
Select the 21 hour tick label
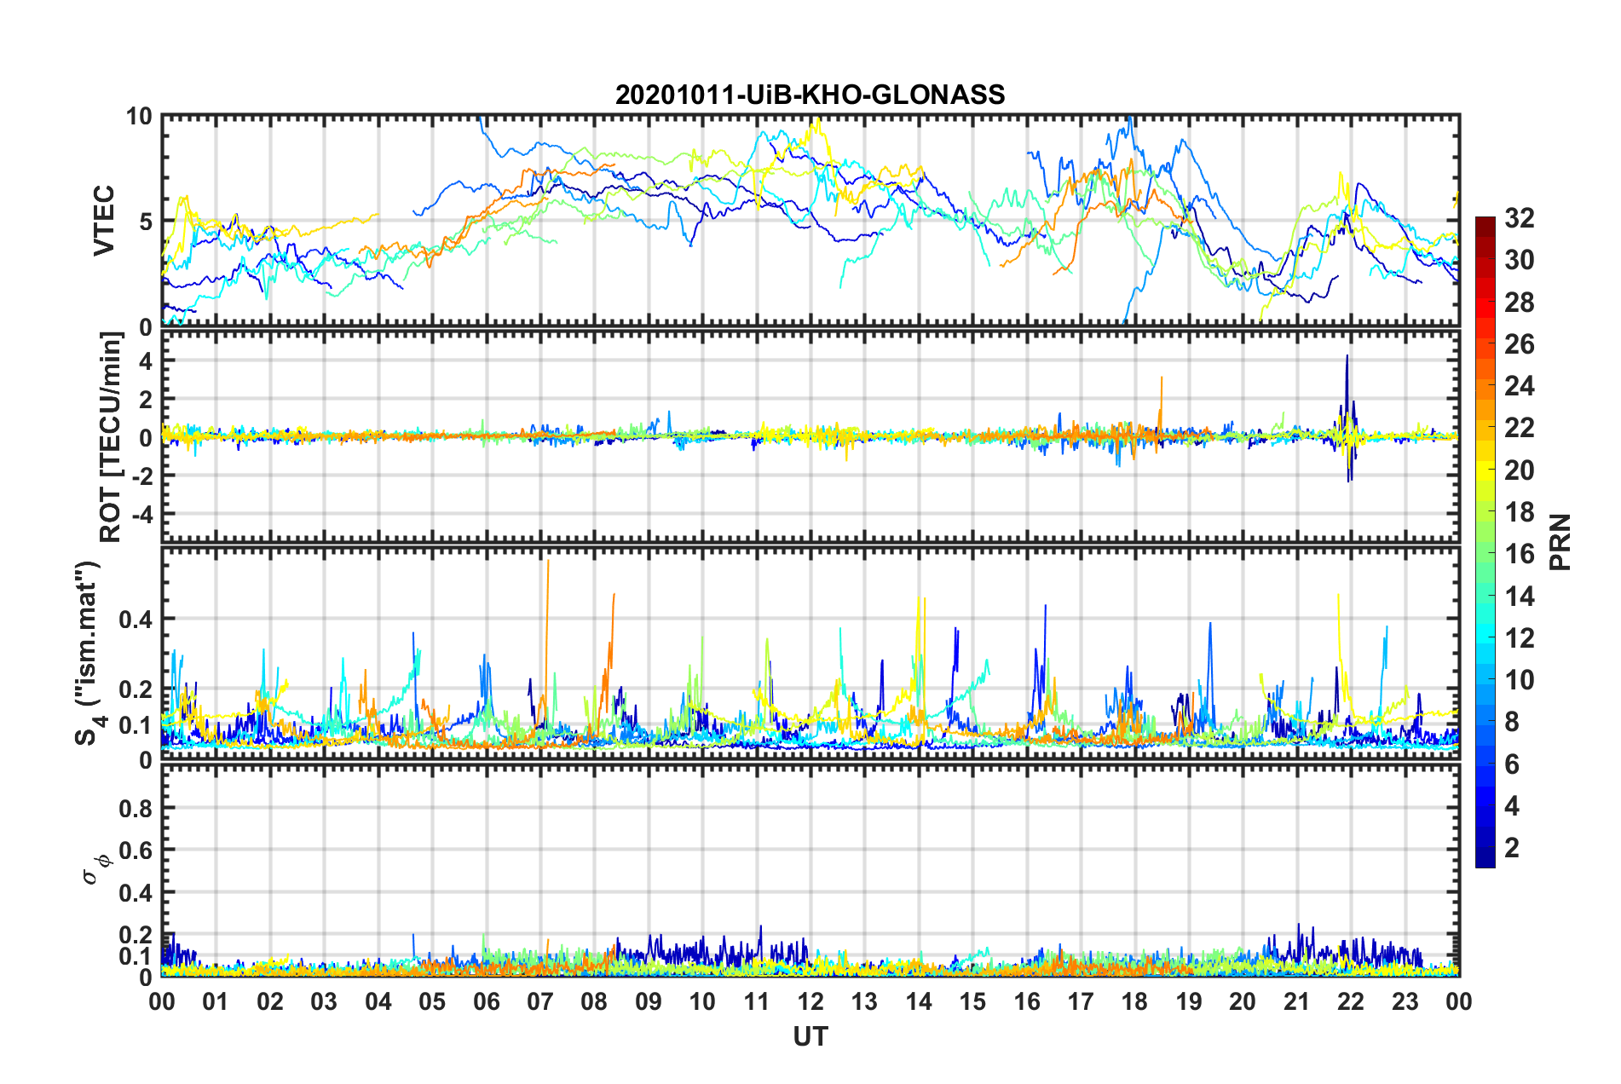(1297, 1001)
